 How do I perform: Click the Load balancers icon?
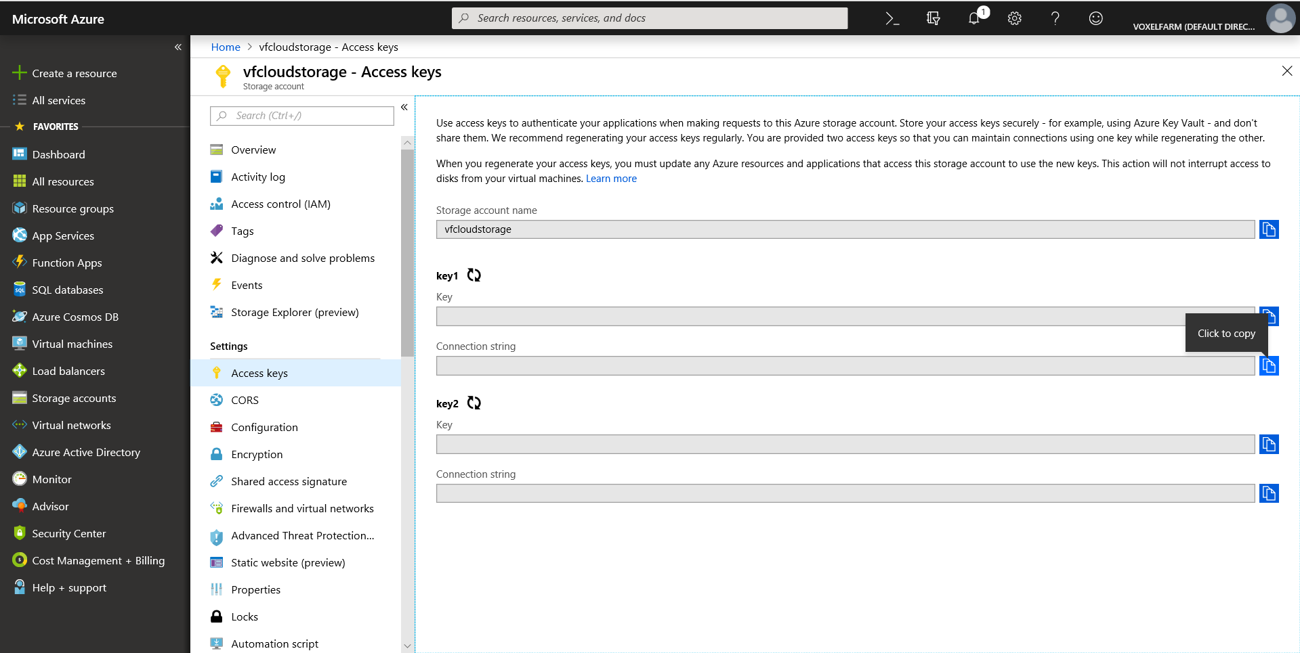click(x=20, y=371)
